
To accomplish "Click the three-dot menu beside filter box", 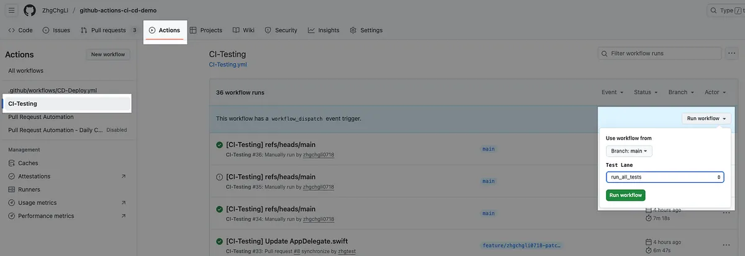I will click(x=732, y=53).
